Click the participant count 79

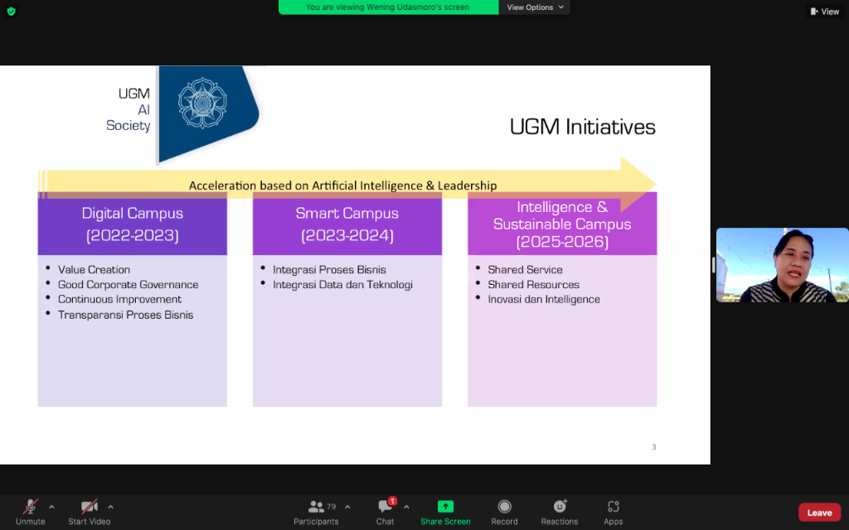pos(332,507)
